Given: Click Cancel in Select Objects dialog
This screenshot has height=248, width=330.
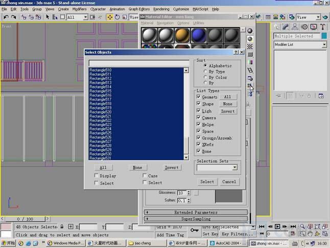Looking at the screenshot, I should coord(229,182).
